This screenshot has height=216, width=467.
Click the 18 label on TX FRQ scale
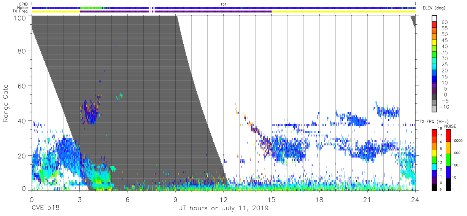pyautogui.click(x=440, y=129)
